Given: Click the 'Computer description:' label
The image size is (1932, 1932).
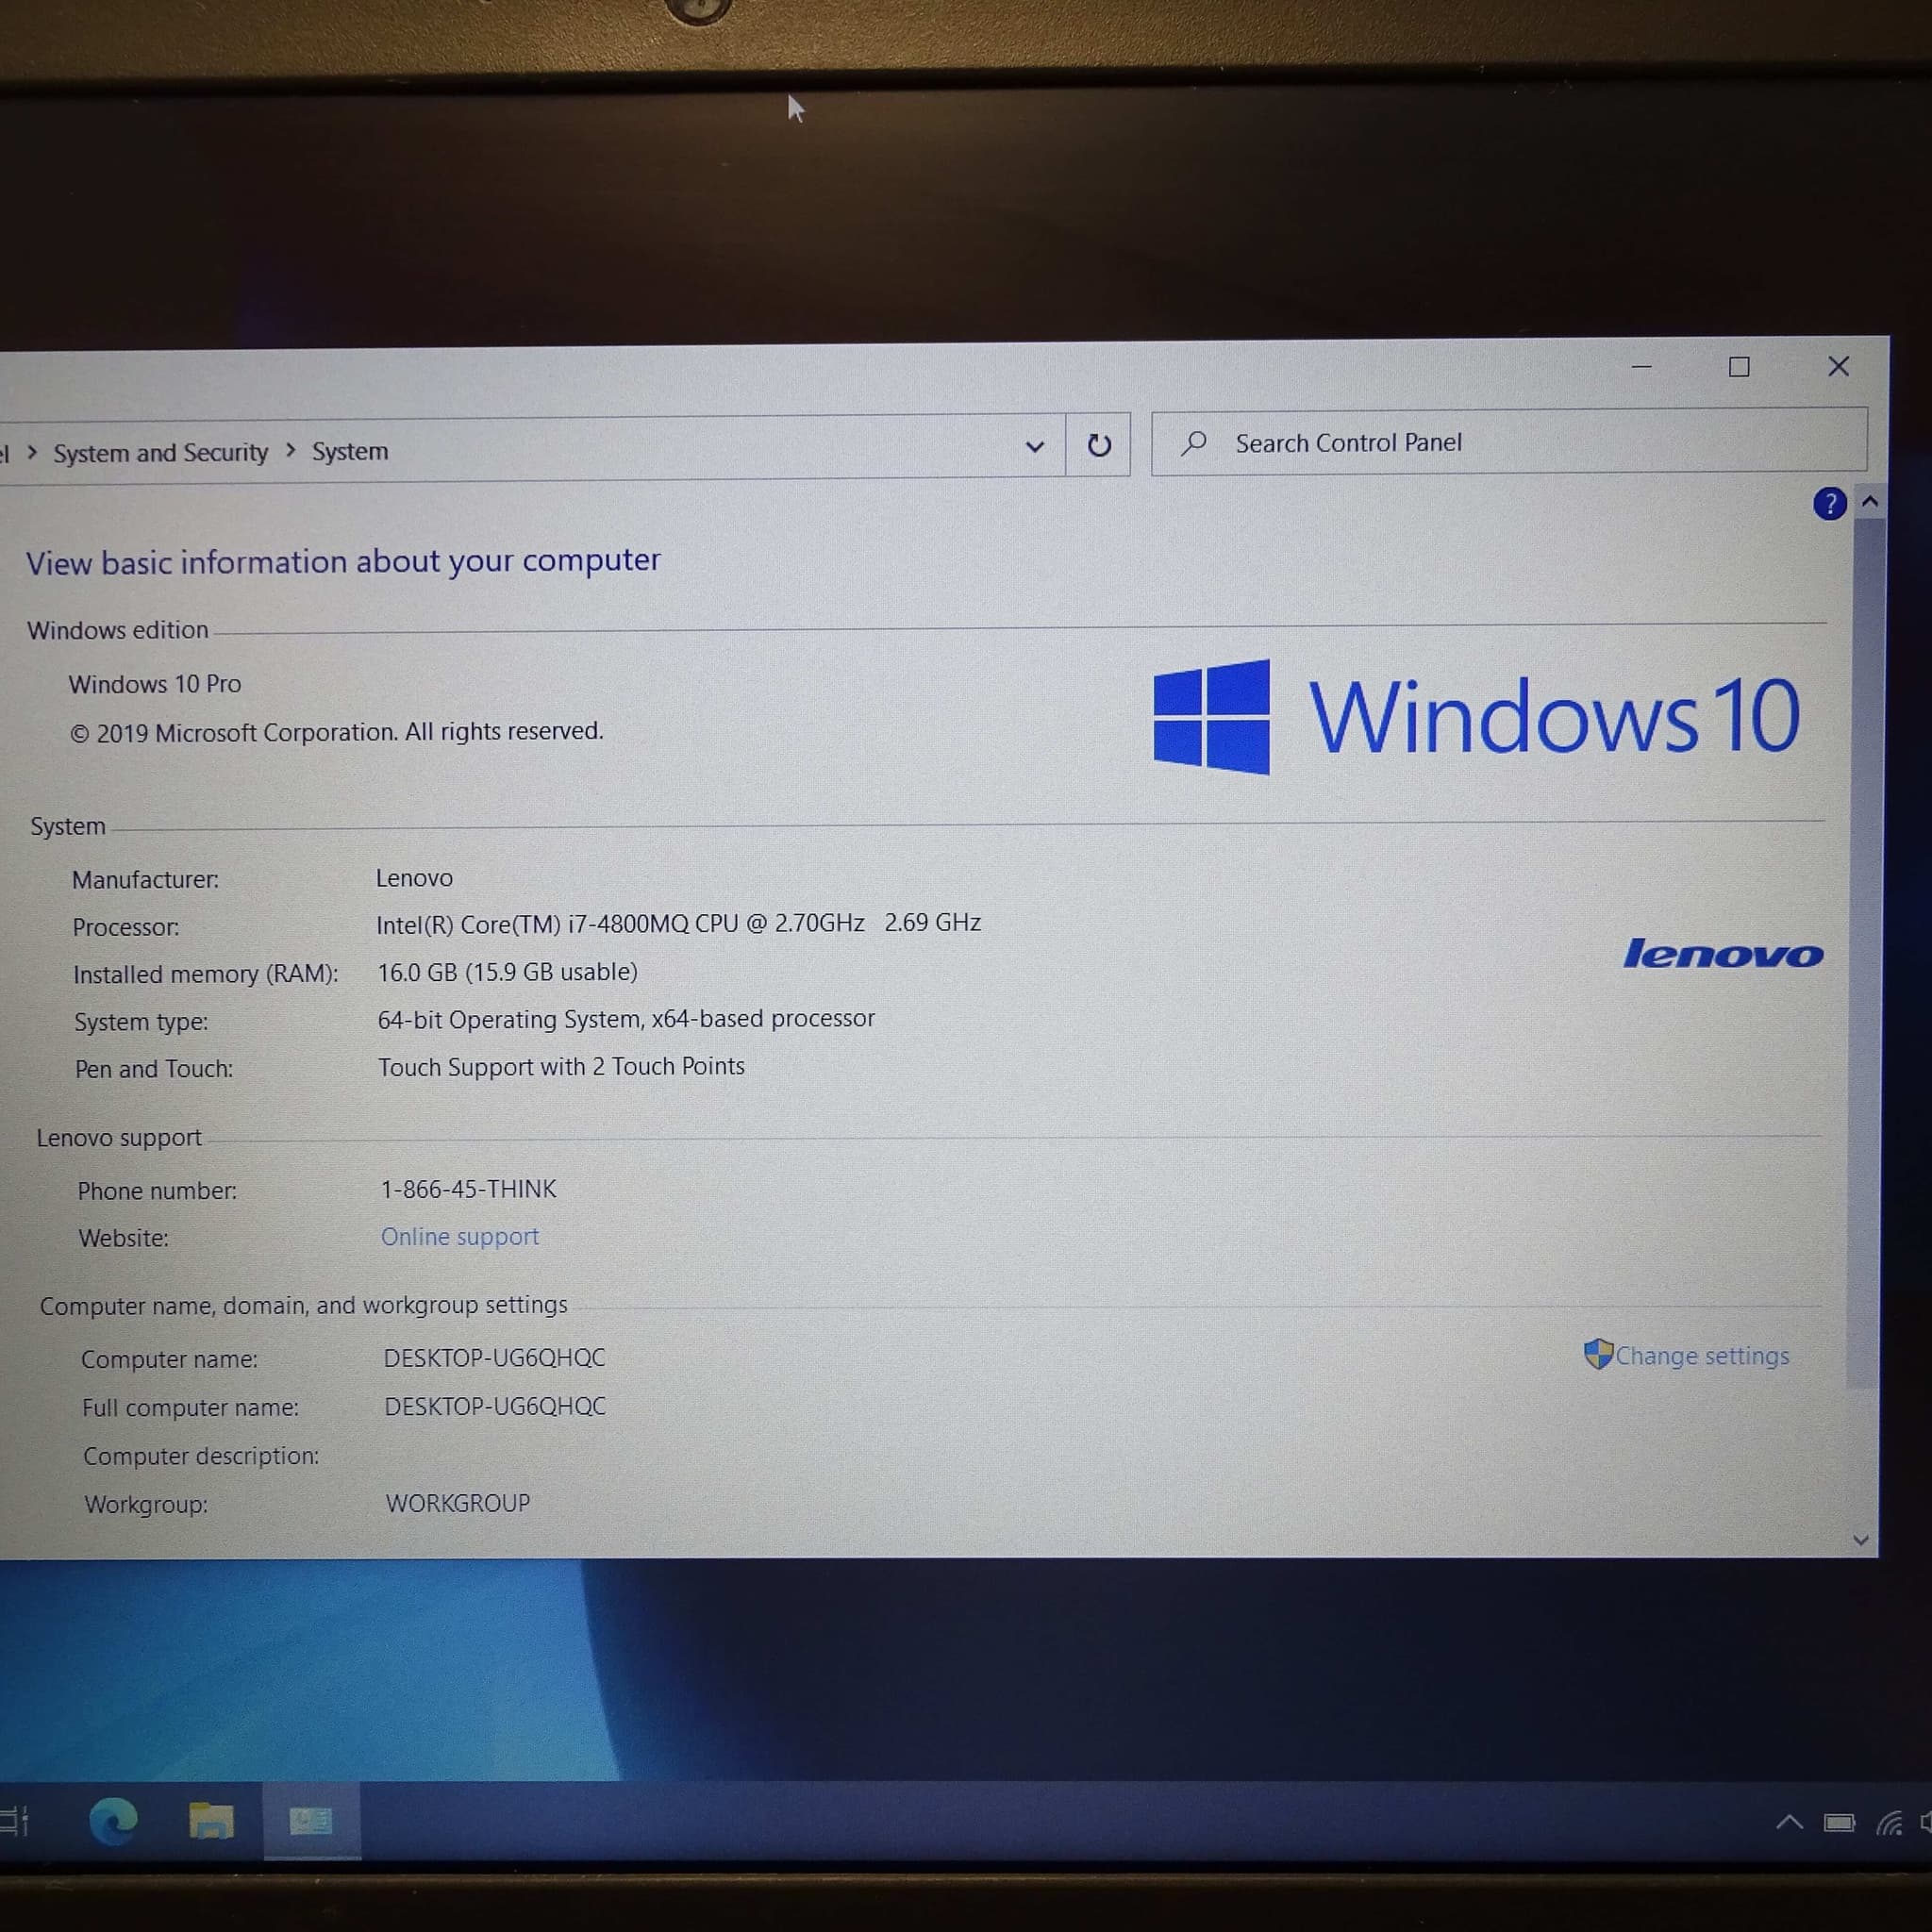Looking at the screenshot, I should (201, 1456).
